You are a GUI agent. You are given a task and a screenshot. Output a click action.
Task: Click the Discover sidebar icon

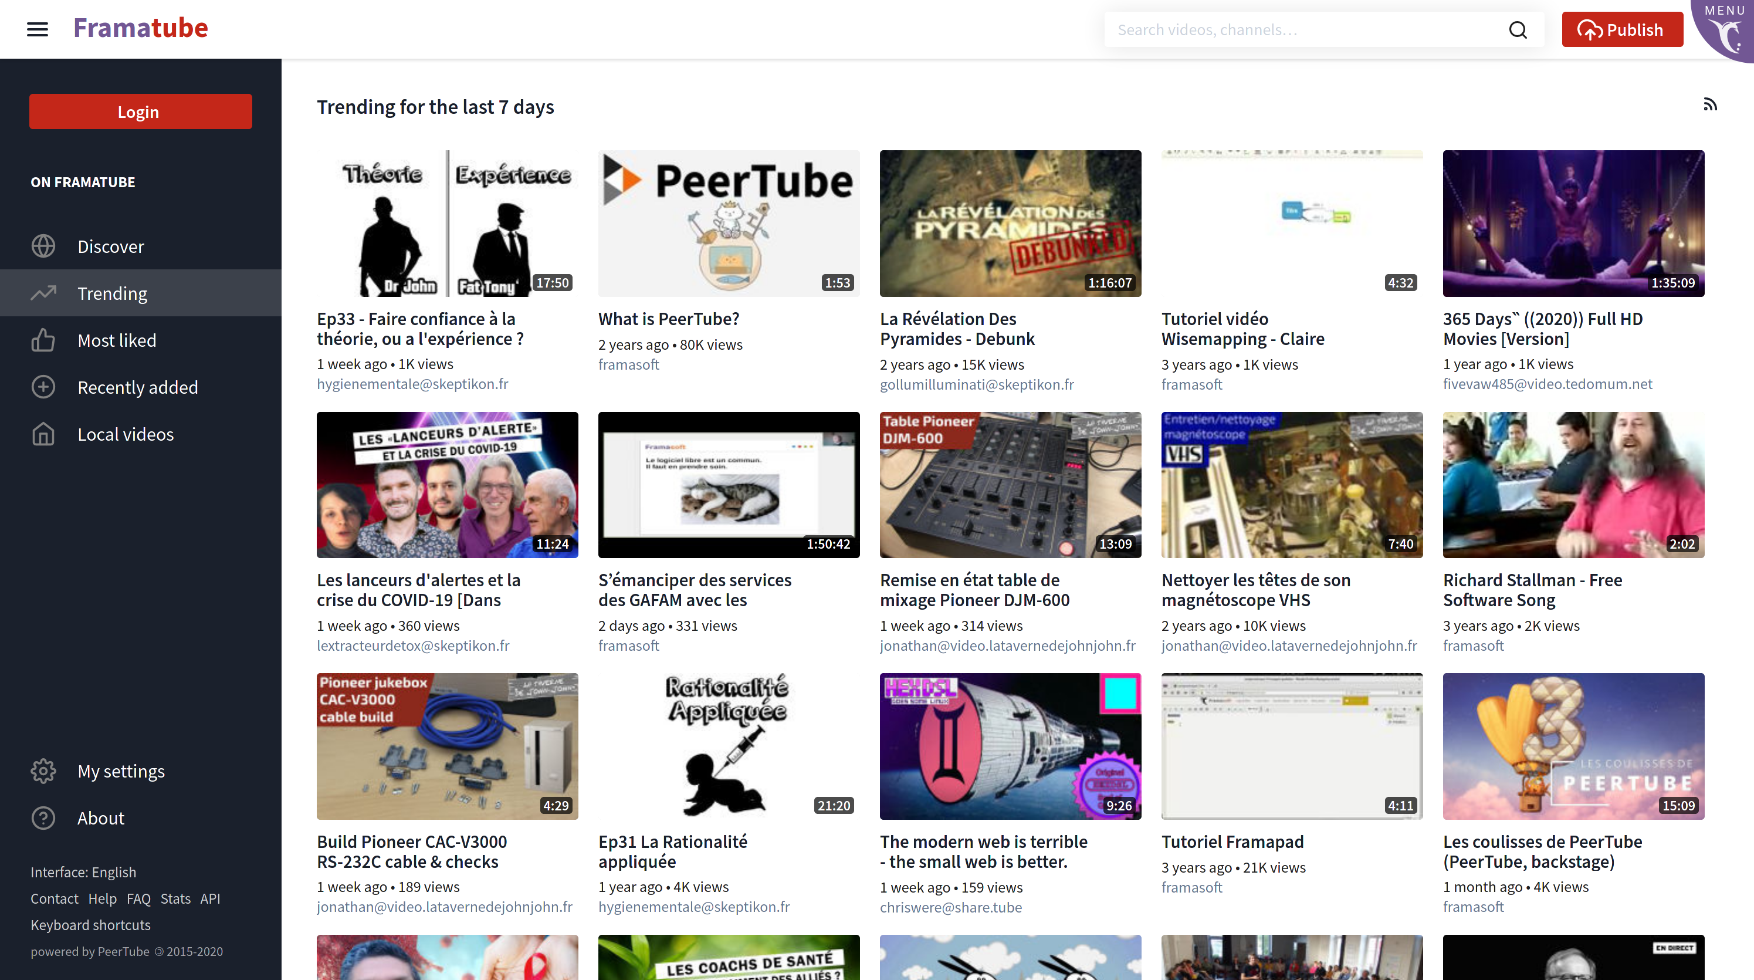point(42,245)
